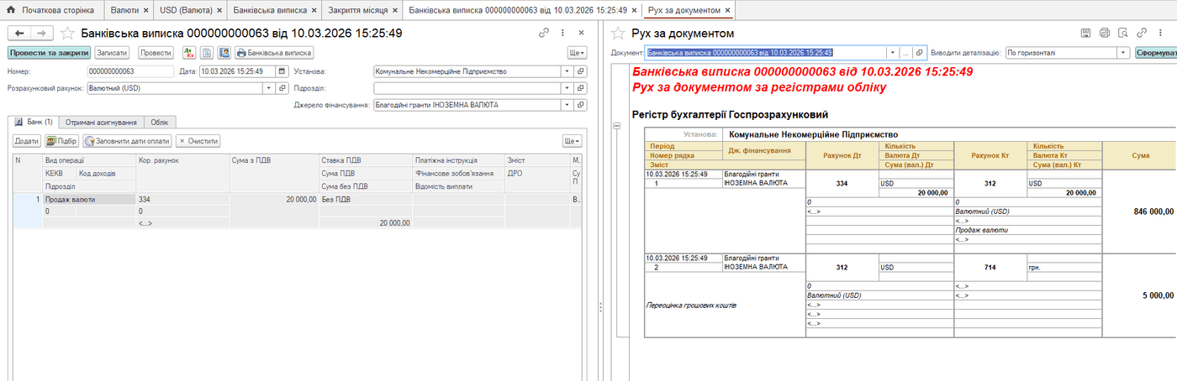Close the USD (Валюта) tab
This screenshot has height=381, width=1177.
(219, 10)
